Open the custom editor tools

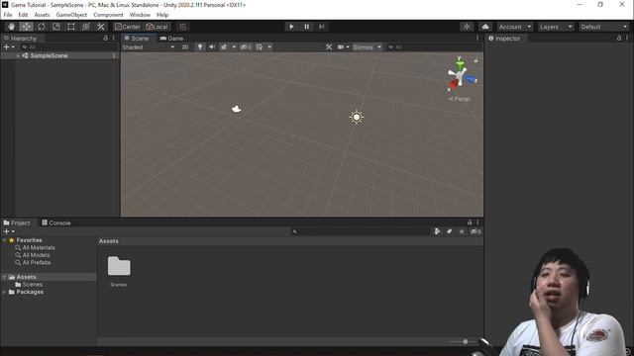point(101,27)
